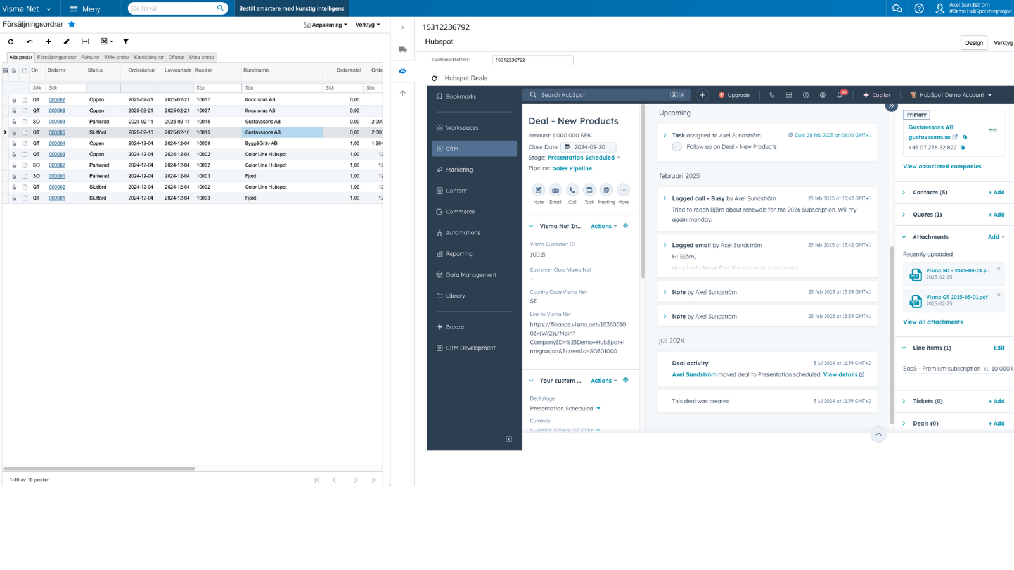Click the Search HubSpot field

(602, 95)
